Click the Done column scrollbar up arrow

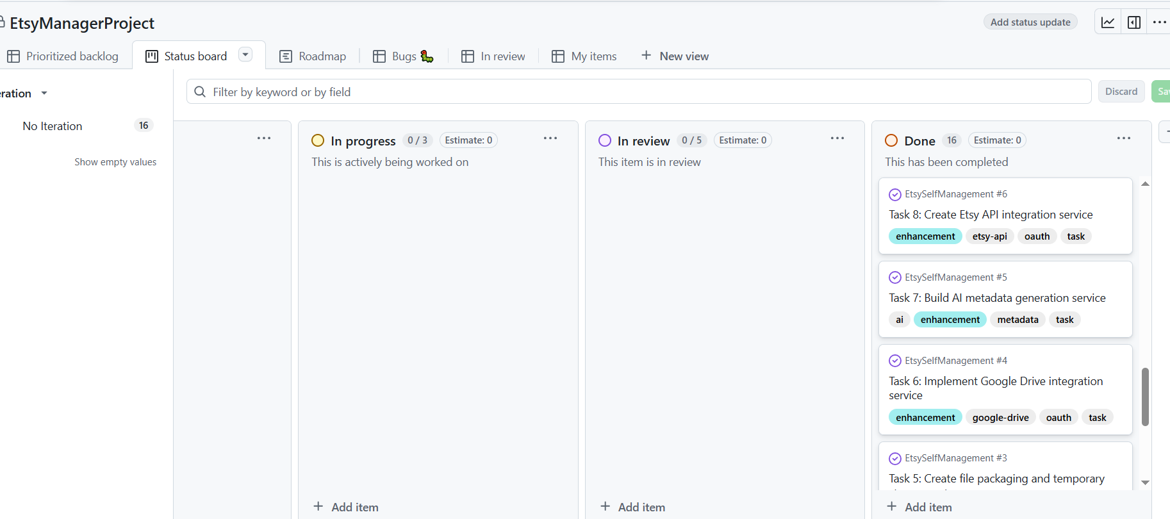pos(1145,184)
